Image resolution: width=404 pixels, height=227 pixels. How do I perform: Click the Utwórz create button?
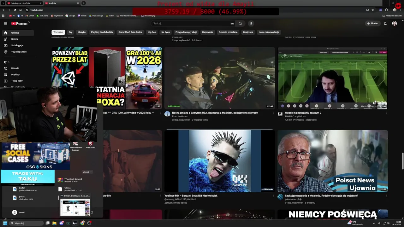[x=372, y=23]
